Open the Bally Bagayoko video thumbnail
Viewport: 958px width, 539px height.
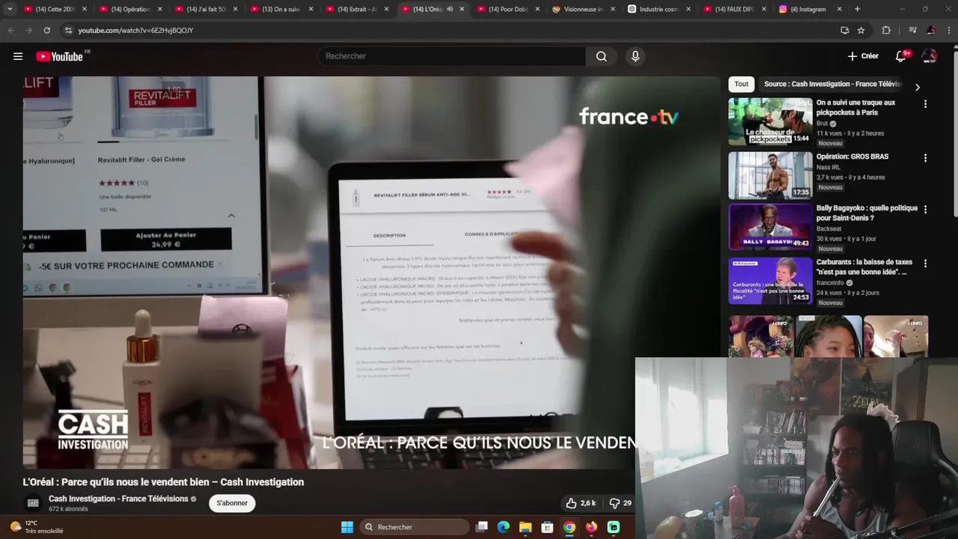tap(770, 227)
